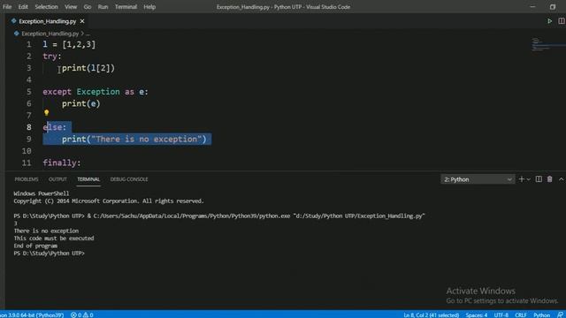Change end of line sequence 'CRLF'

(x=521, y=314)
